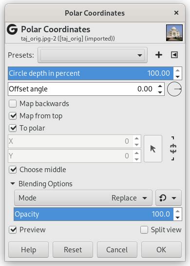Disable the To polar option

(x=13, y=128)
